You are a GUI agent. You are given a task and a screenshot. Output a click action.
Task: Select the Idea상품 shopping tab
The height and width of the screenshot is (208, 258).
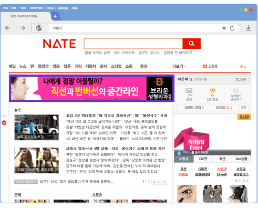tap(241, 159)
